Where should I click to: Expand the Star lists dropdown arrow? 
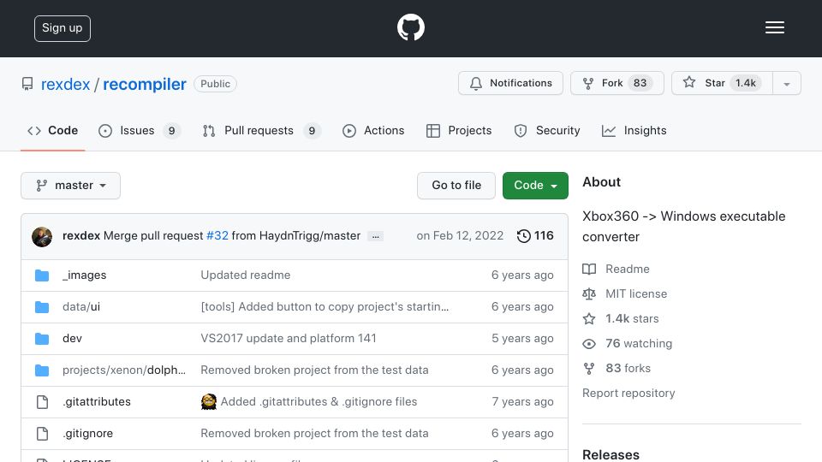click(786, 84)
